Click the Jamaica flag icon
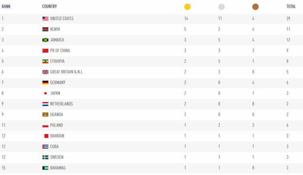 click(45, 40)
